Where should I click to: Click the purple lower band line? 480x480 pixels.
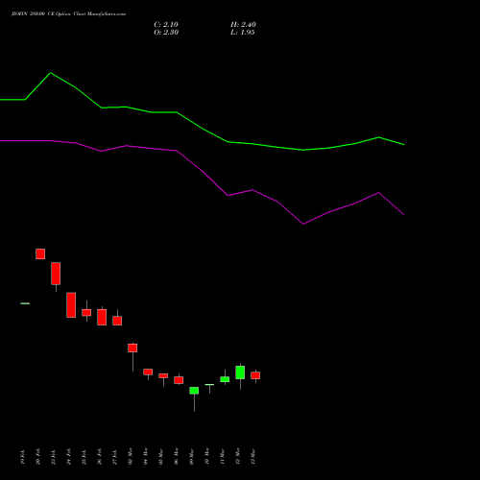(x=202, y=171)
